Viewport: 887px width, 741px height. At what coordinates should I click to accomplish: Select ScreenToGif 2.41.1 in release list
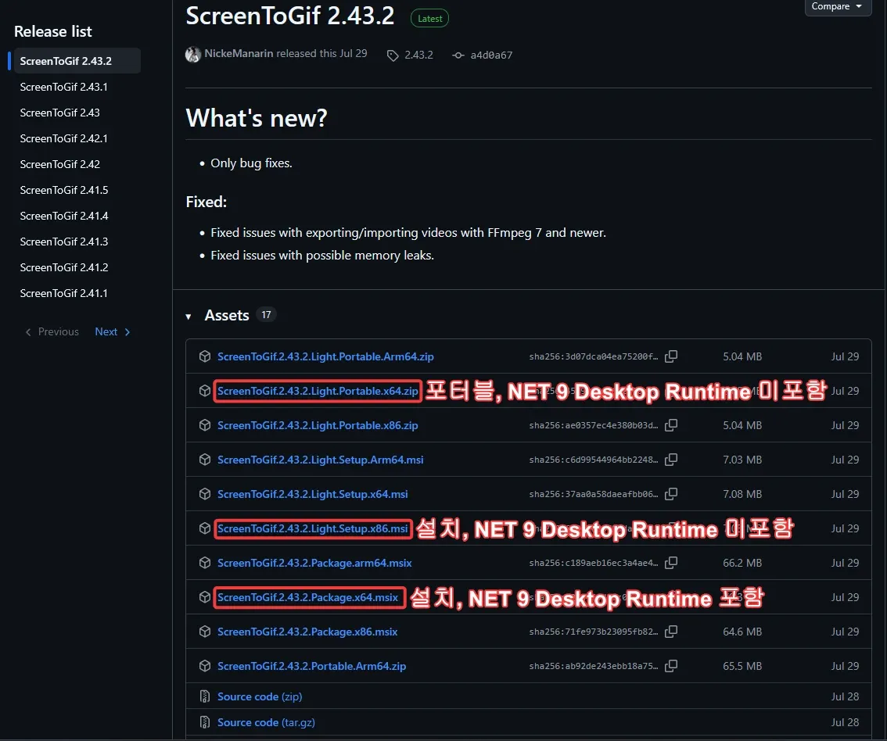click(63, 293)
